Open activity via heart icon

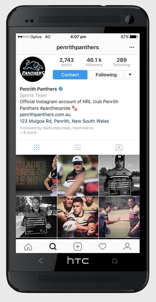103,247
